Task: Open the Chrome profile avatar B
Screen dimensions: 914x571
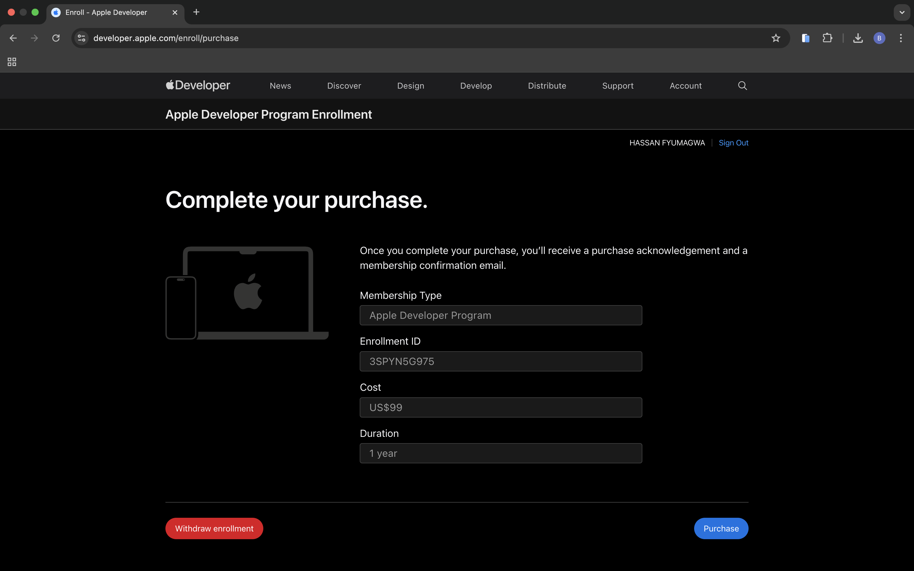Action: click(879, 38)
